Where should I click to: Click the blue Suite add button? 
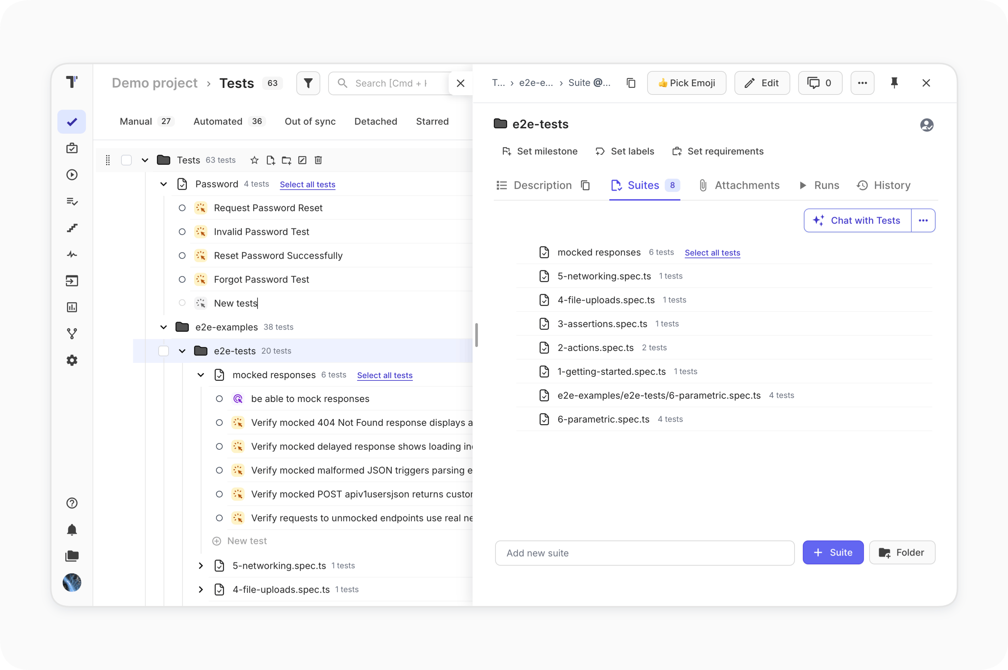tap(833, 553)
